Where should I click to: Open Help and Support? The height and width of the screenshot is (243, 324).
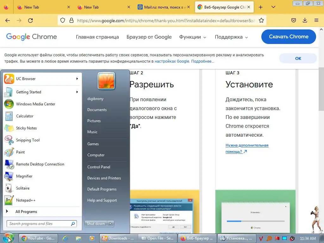click(x=102, y=200)
